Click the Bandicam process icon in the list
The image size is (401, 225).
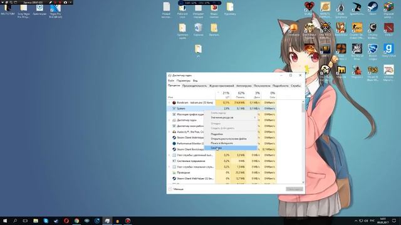click(x=174, y=102)
